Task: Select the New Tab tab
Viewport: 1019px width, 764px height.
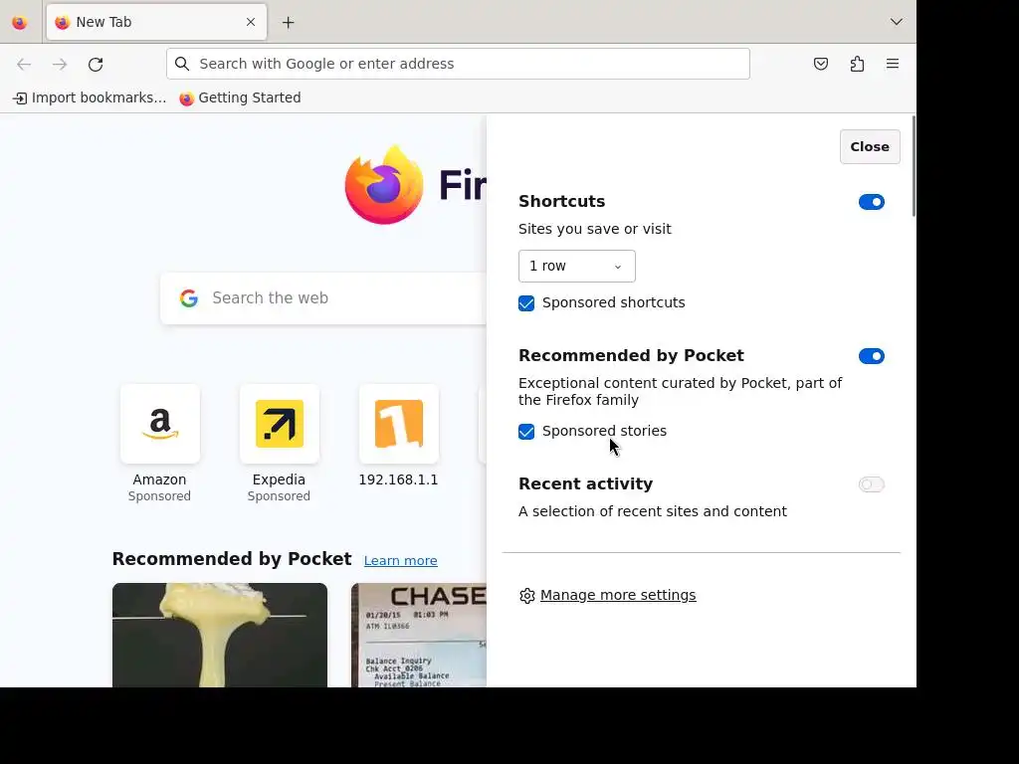Action: pos(156,22)
